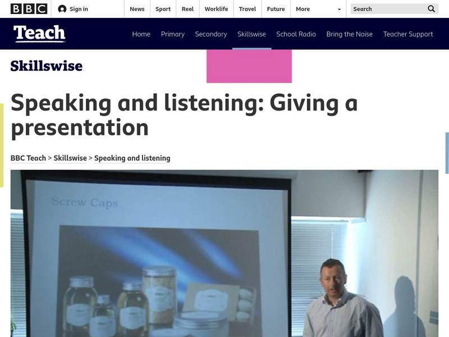Click the BBC logo
Screen dimensions: 449x337
[x=29, y=9]
